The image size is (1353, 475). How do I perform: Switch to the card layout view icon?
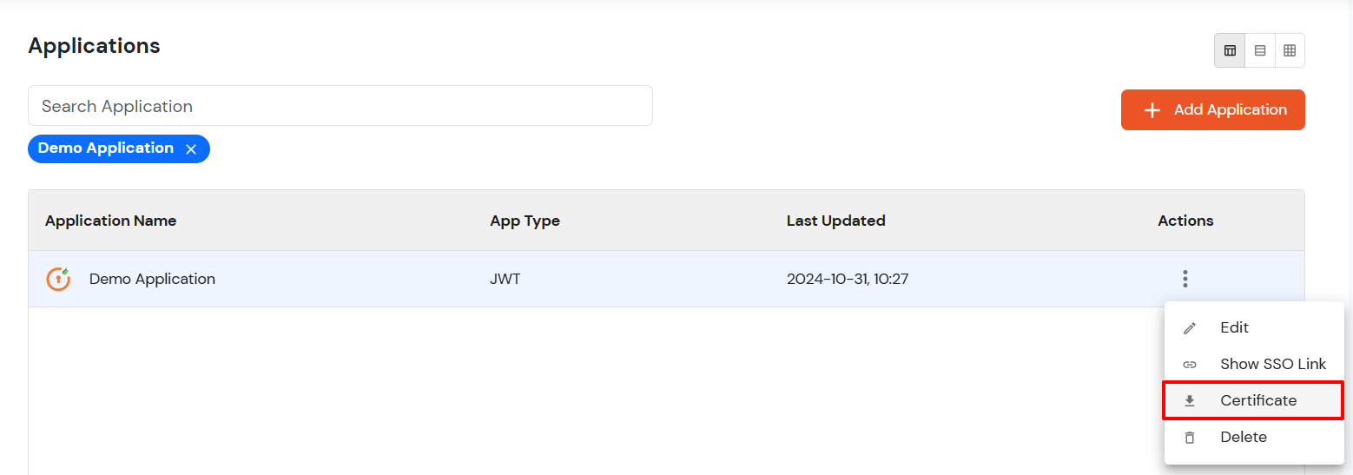pos(1230,50)
